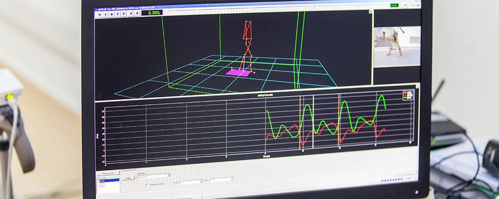
Task: Click the Apply button
Action: click(x=128, y=178)
